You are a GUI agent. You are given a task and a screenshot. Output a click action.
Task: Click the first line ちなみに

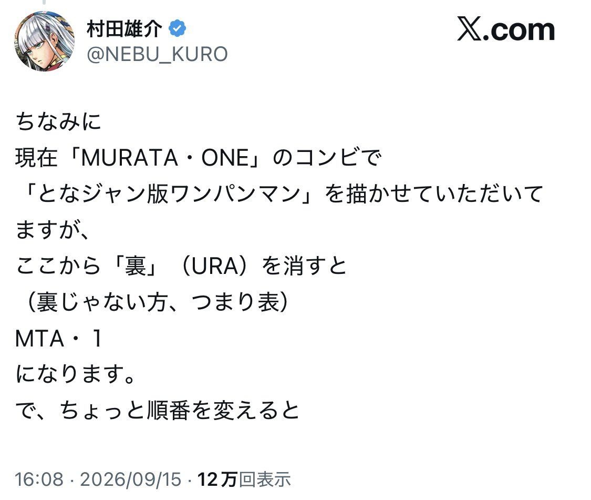[58, 121]
